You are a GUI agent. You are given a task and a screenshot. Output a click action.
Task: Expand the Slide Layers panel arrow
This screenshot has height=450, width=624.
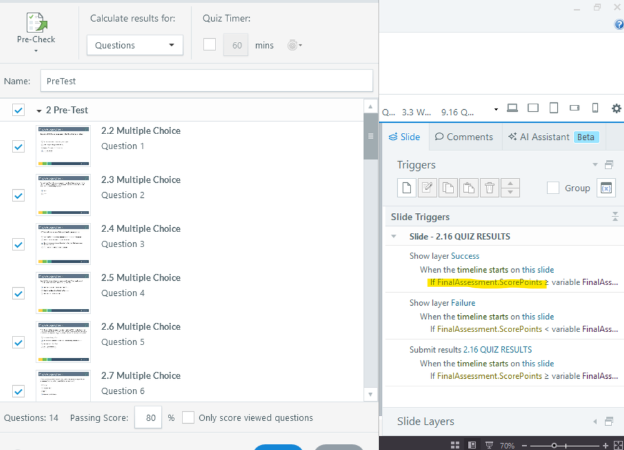[595, 421]
